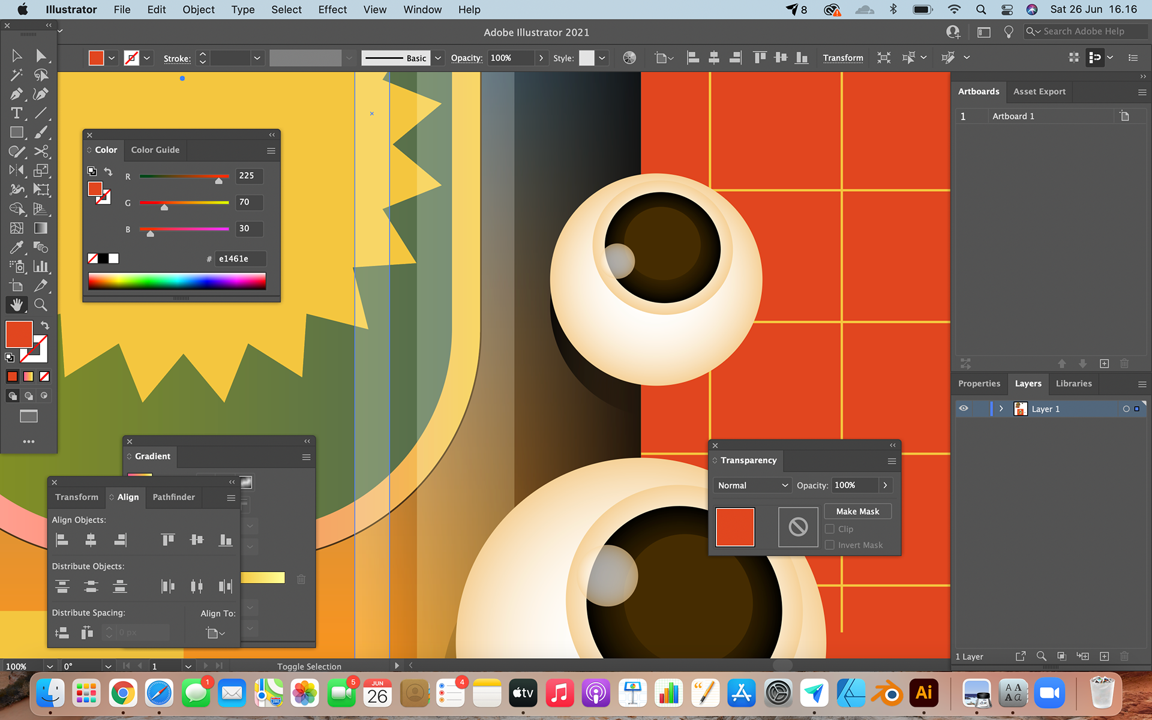Screen dimensions: 1152x720
Task: Select the Scissors tool
Action: click(41, 151)
